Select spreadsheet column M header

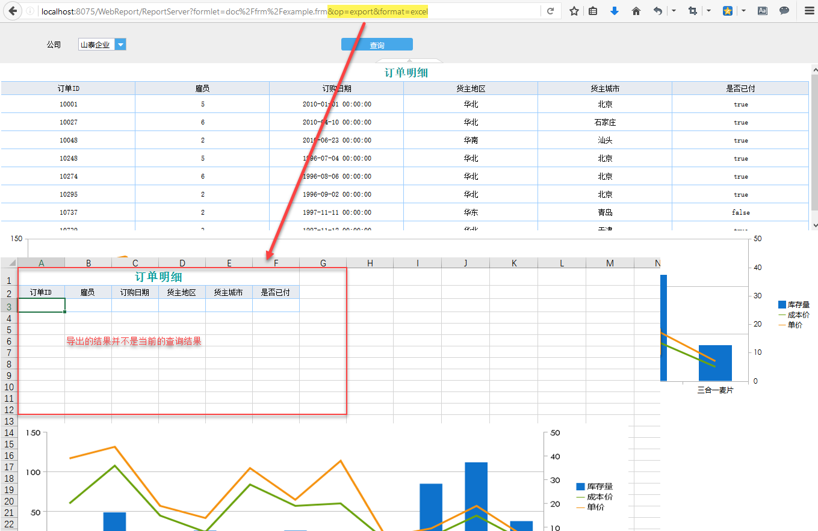(610, 263)
